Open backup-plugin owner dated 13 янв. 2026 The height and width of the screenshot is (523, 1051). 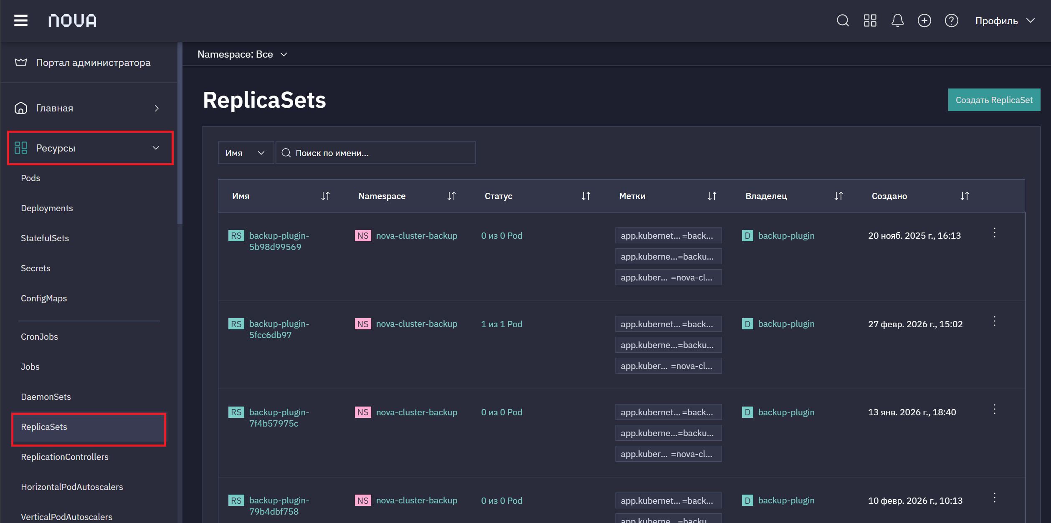point(786,412)
